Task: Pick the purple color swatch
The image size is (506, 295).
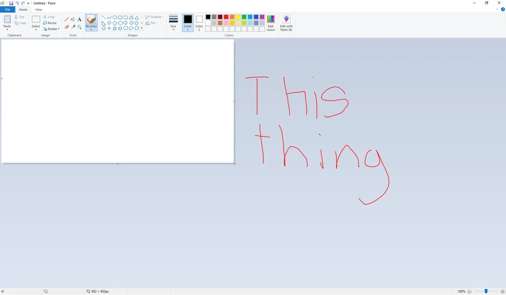Action: (x=262, y=17)
